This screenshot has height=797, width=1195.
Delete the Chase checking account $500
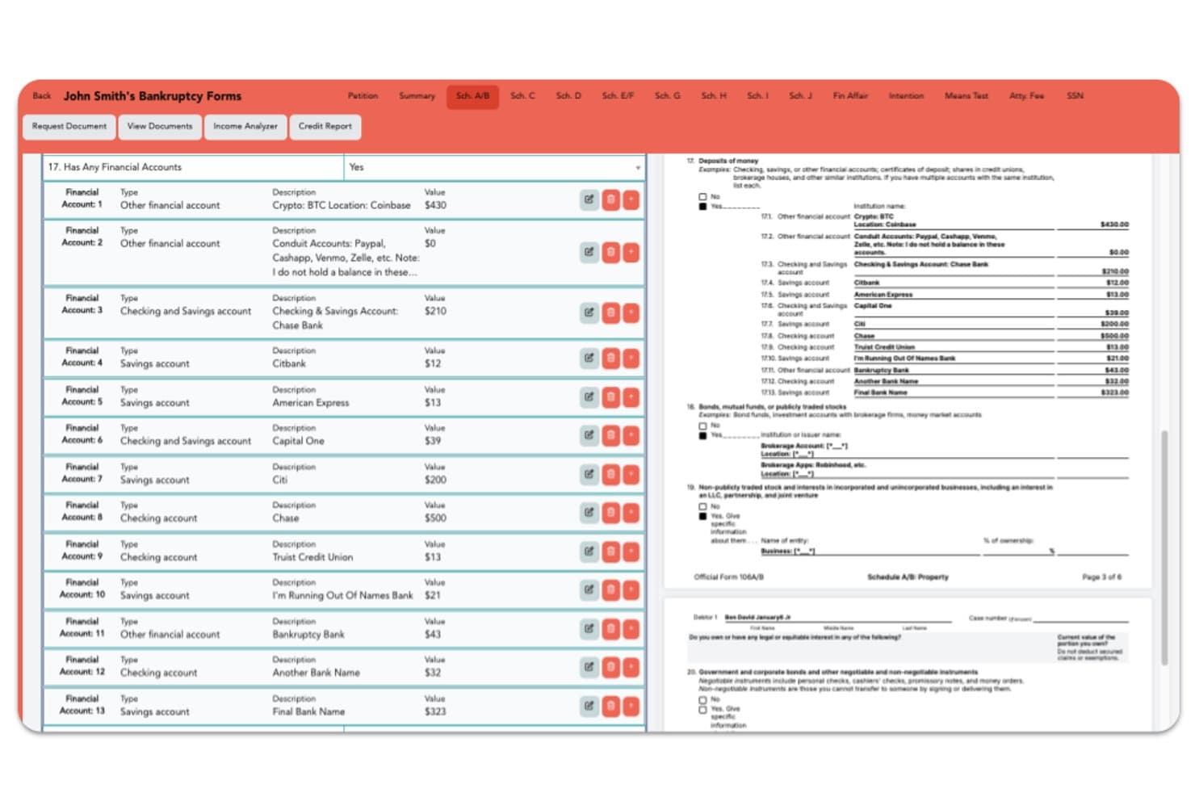pos(611,512)
